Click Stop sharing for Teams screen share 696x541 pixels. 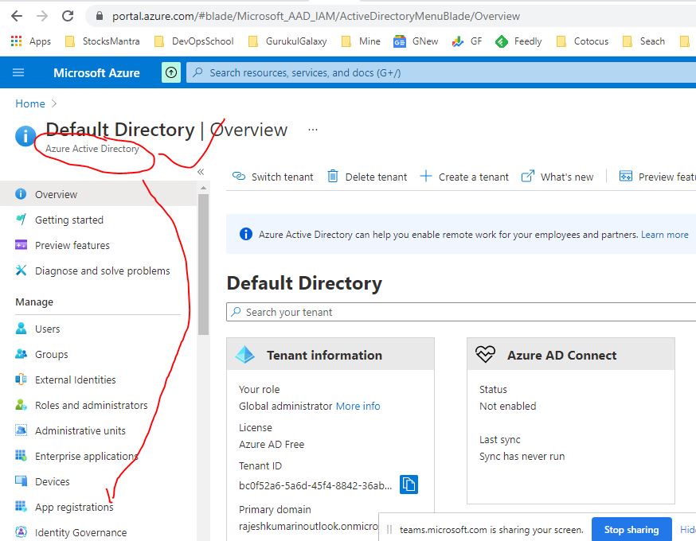(631, 529)
